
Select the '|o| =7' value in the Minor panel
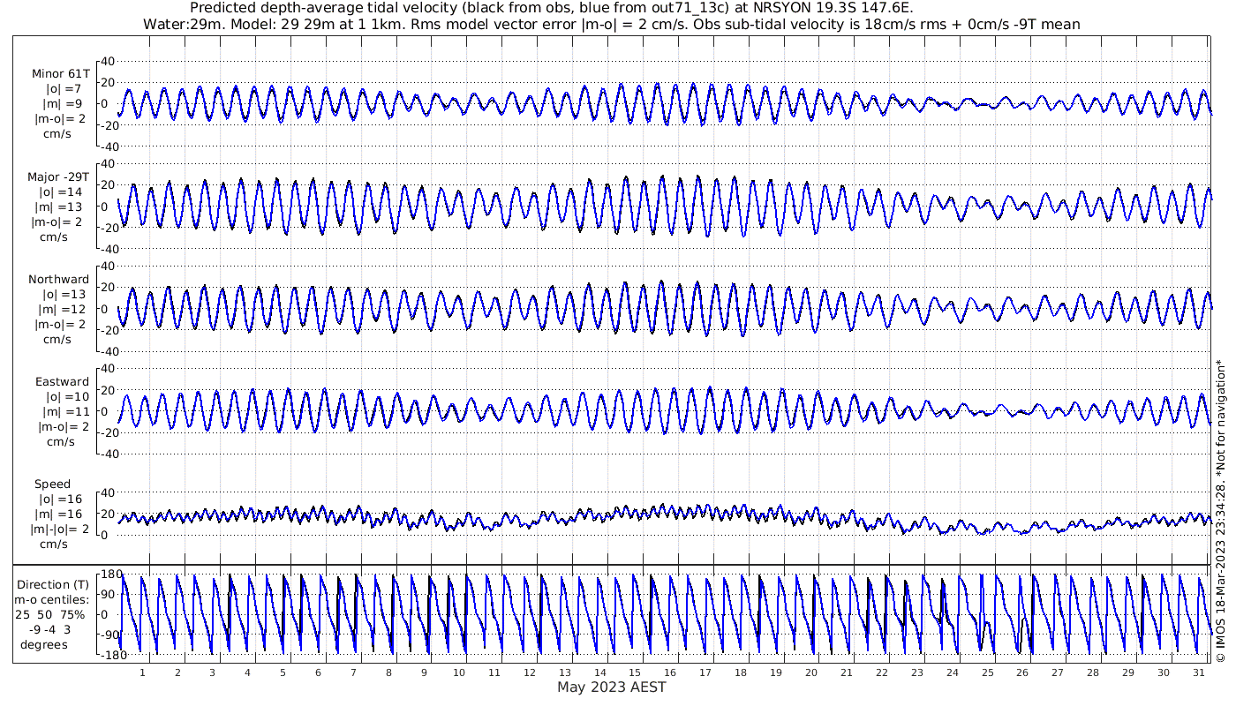coord(64,89)
